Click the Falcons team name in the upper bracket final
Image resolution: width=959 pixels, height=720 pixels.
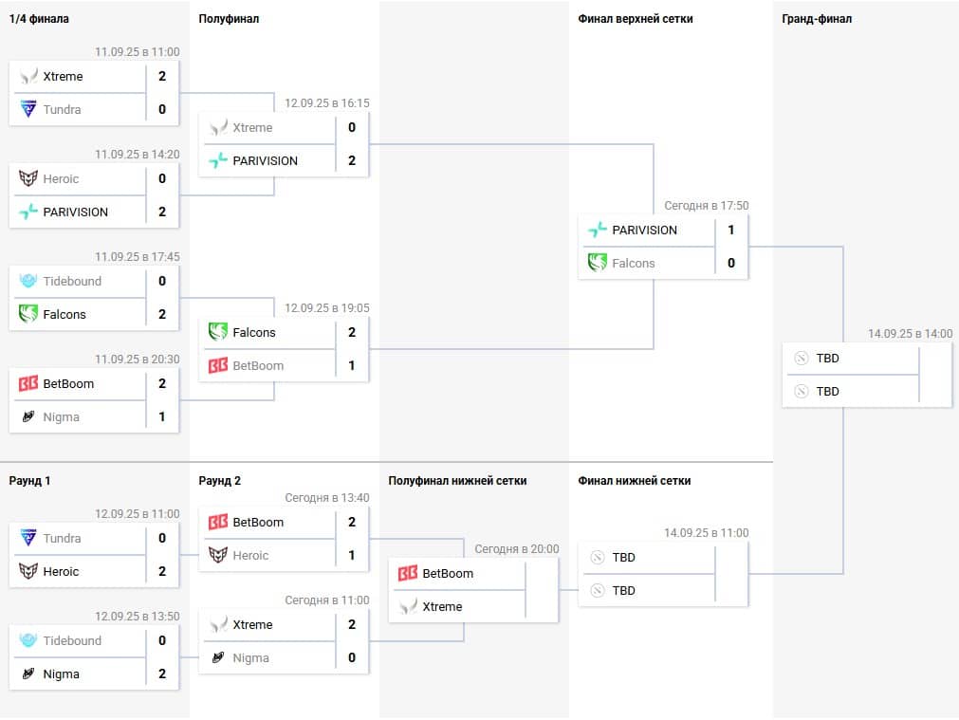point(634,263)
